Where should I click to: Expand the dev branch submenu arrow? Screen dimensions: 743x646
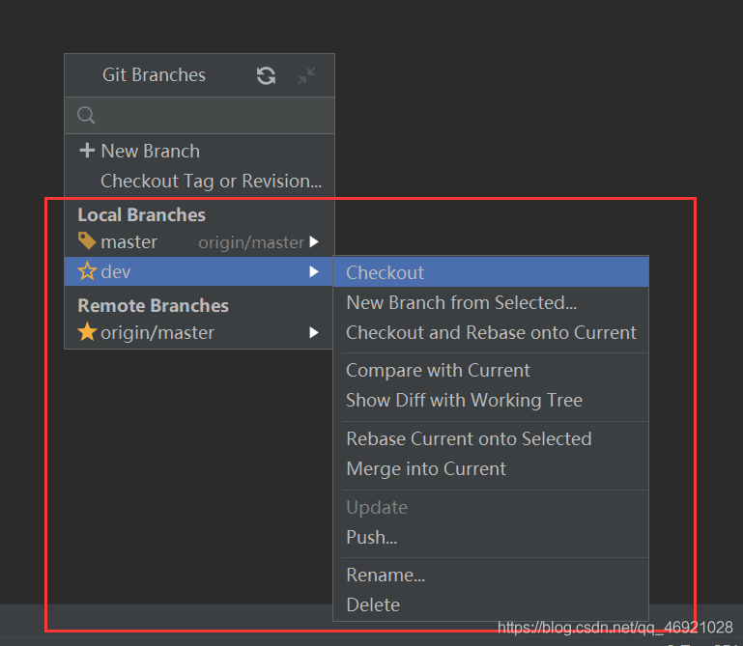(x=314, y=272)
